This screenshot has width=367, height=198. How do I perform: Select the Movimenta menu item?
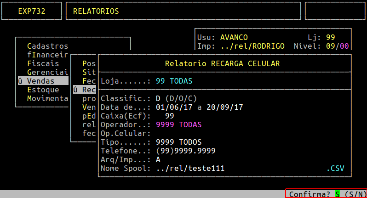[x=47, y=98]
